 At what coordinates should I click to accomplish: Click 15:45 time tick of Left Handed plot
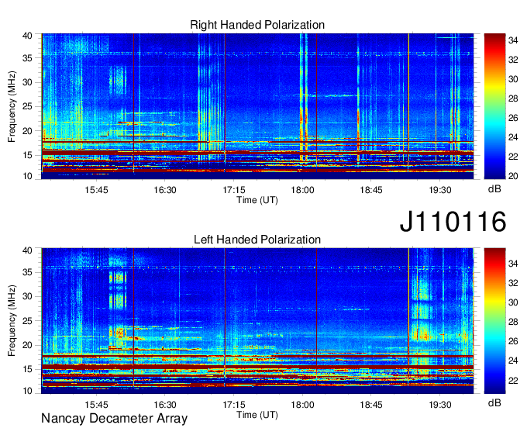point(96,405)
